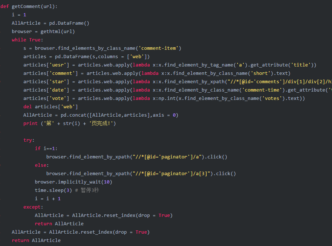Click the 'str(i)' call in the print line
This screenshot has width=332, height=246.
[72, 124]
